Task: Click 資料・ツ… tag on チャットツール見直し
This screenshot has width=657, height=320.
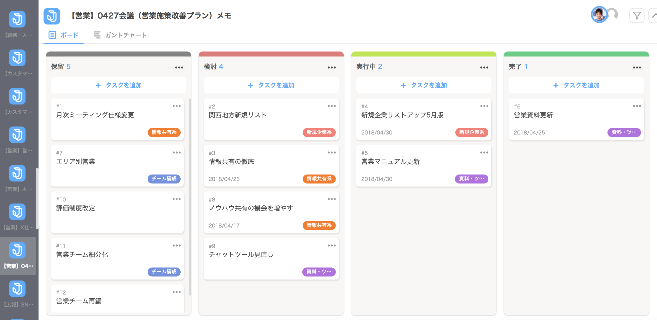Action: pyautogui.click(x=319, y=271)
